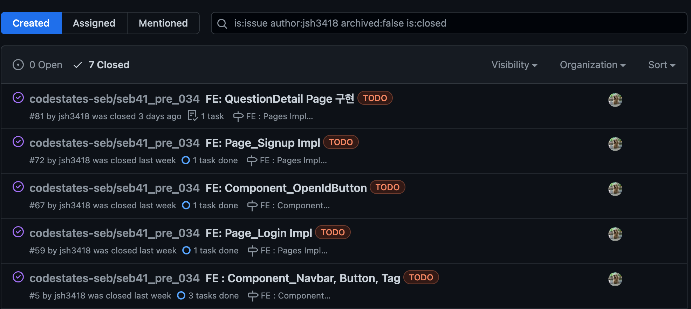Switch to the Assigned tab

point(94,23)
